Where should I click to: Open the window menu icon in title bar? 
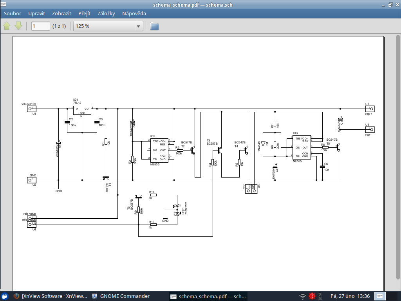coord(4,5)
